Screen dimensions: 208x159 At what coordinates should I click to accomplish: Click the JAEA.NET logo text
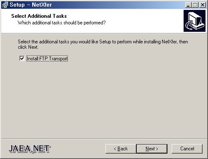pyautogui.click(x=29, y=149)
